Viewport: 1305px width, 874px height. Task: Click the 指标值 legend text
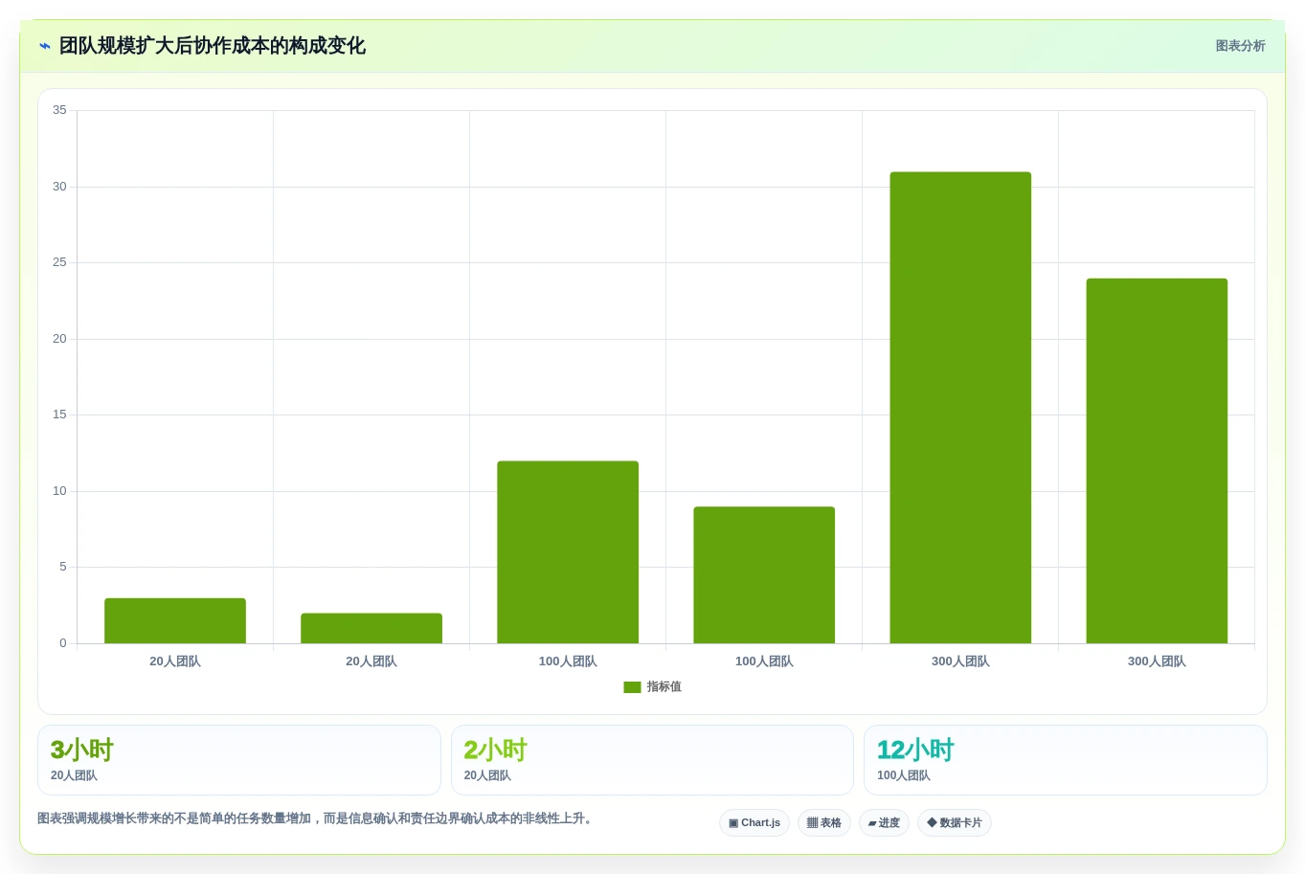tap(664, 687)
